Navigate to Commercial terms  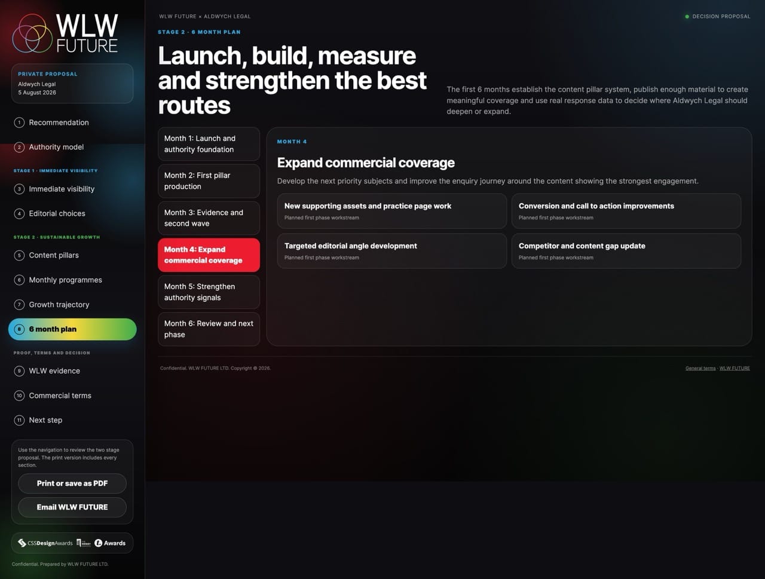point(72,396)
